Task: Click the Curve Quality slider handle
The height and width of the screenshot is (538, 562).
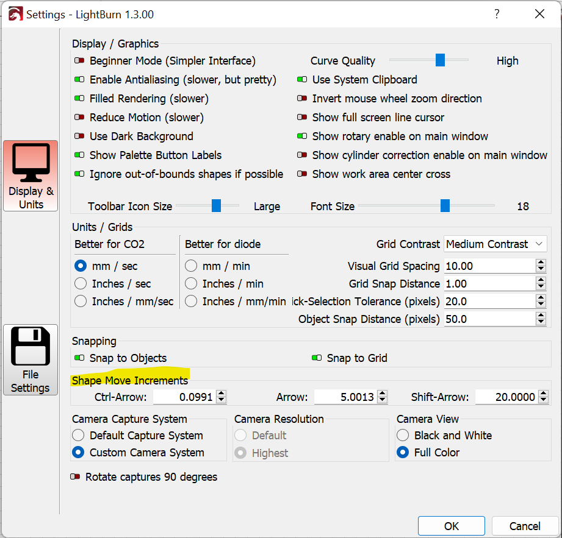Action: 440,60
